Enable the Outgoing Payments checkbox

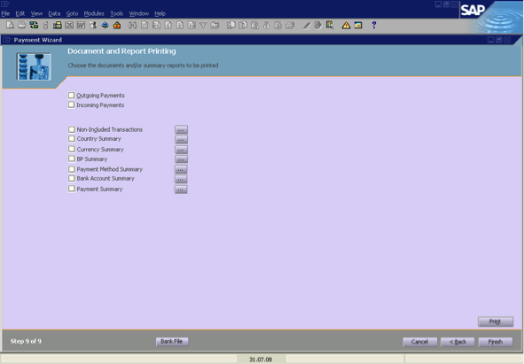(71, 95)
